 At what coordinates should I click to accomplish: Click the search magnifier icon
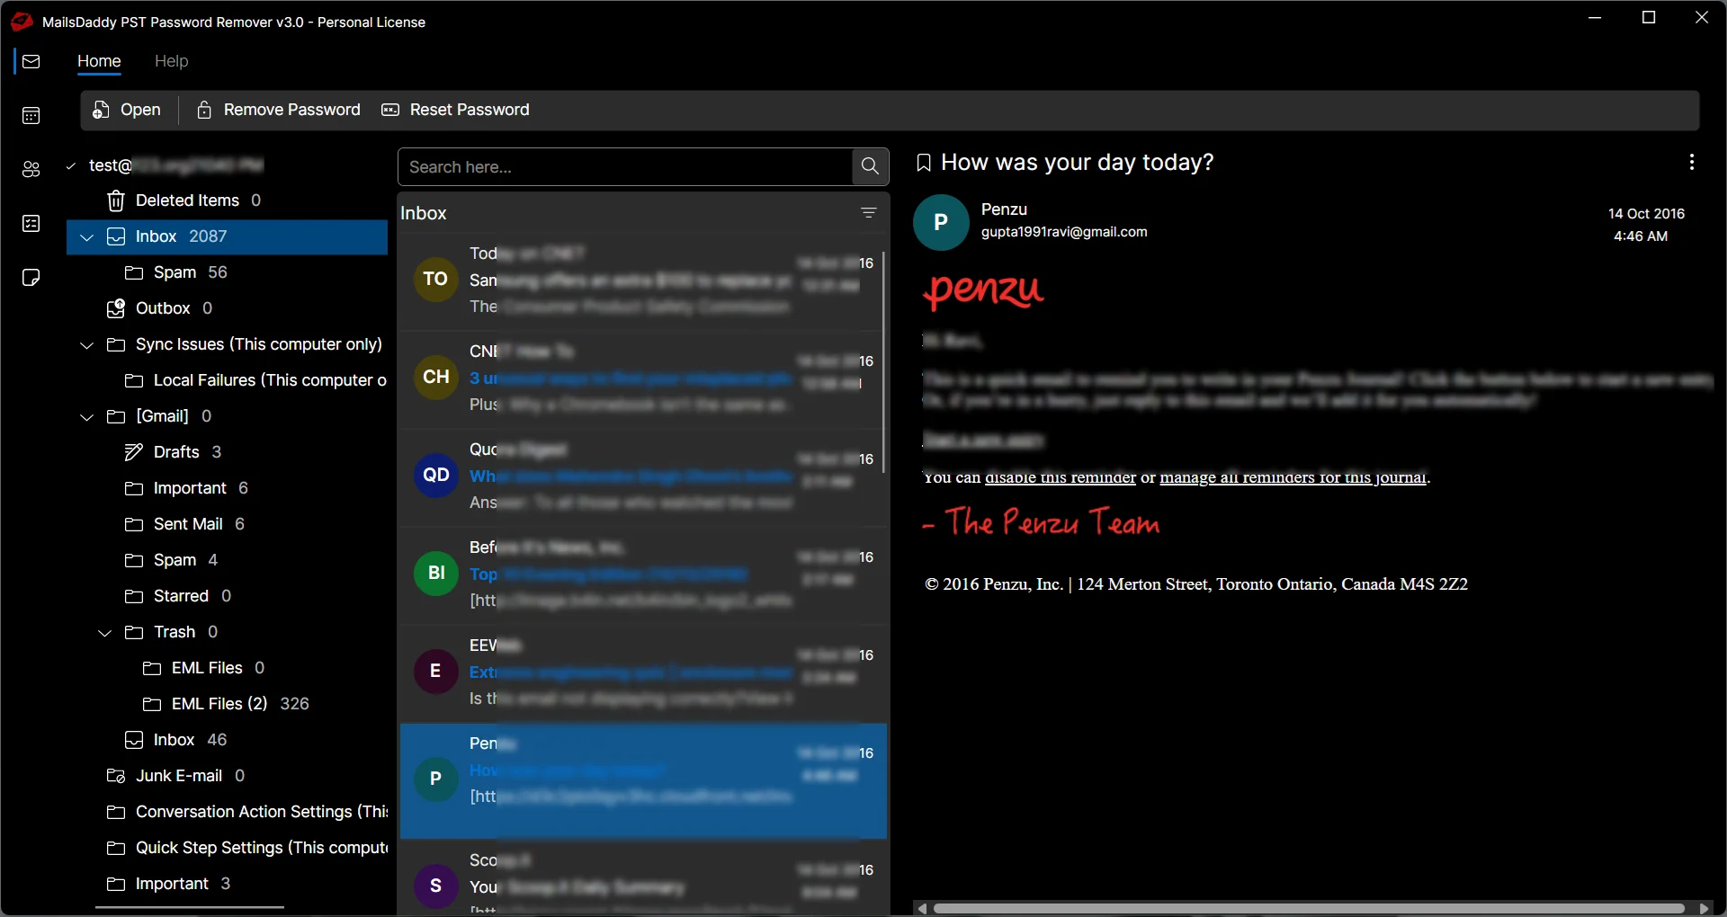tap(868, 166)
